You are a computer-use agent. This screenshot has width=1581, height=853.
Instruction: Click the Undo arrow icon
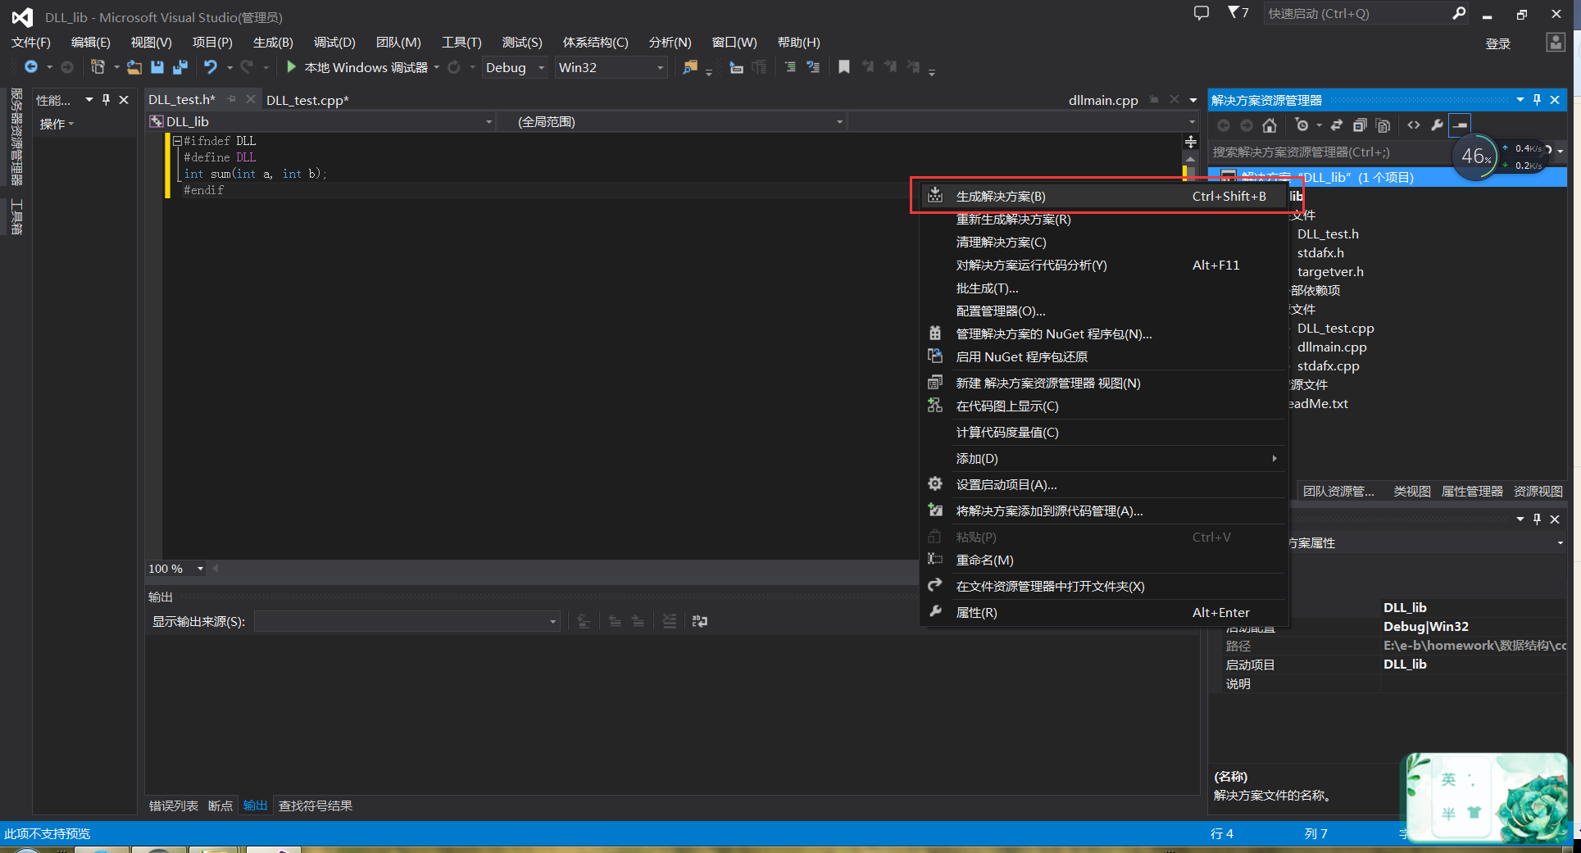click(x=211, y=67)
